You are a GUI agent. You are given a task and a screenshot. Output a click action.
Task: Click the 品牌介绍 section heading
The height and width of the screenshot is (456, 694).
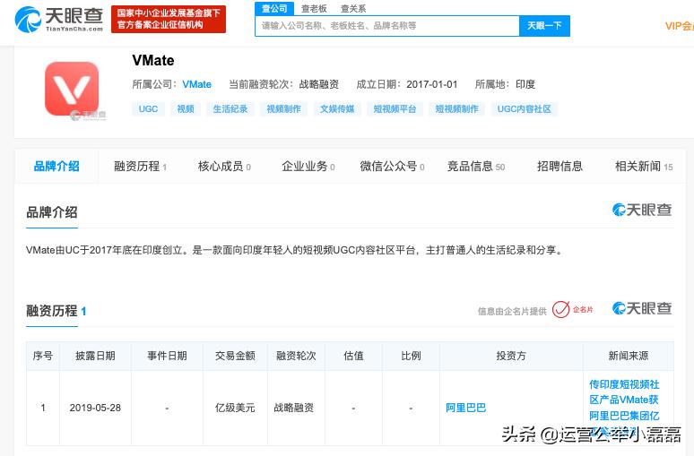pos(51,212)
